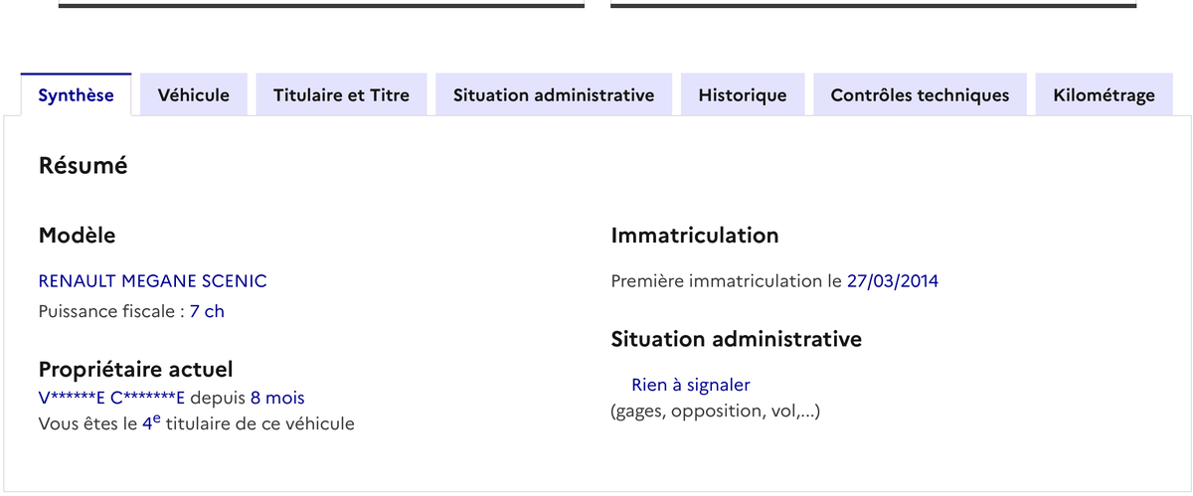Click the Situation administrative section heading
The width and height of the screenshot is (1193, 496).
[736, 339]
